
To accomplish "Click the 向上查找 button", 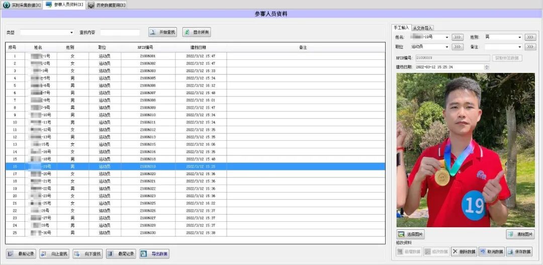I will (54, 254).
